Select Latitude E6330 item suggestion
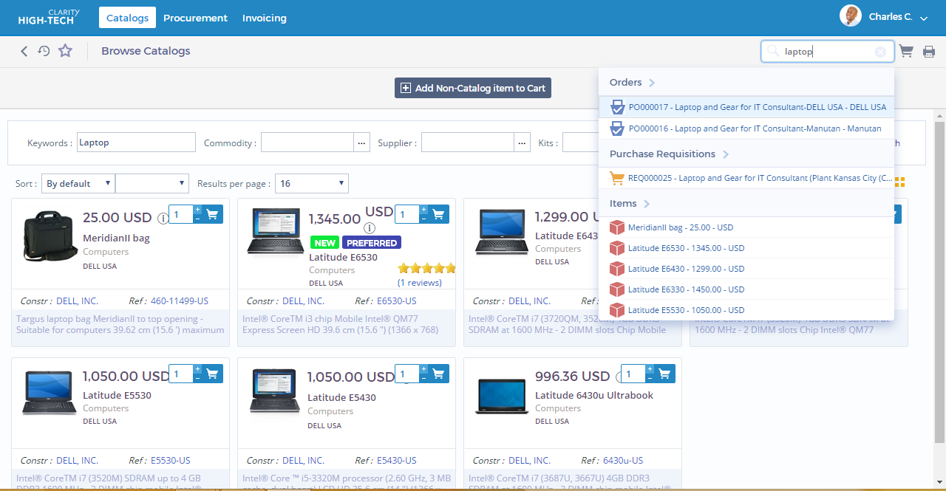 (x=746, y=289)
